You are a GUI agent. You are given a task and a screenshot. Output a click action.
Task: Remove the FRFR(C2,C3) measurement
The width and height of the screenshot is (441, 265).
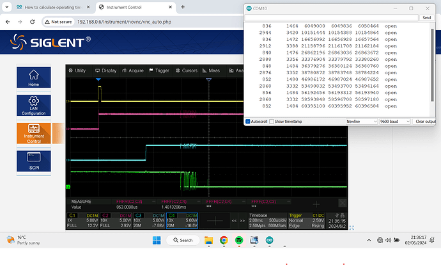click(x=153, y=202)
